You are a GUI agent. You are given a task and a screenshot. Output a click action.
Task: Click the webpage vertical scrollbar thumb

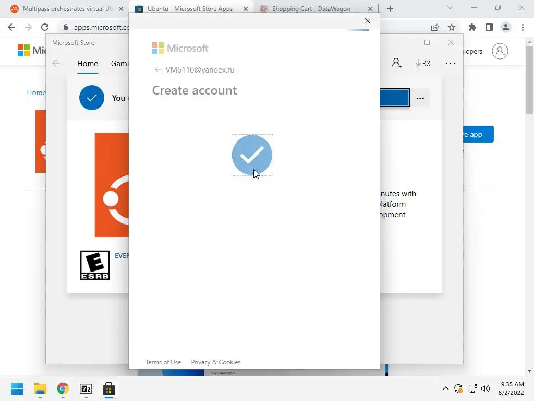(x=529, y=80)
